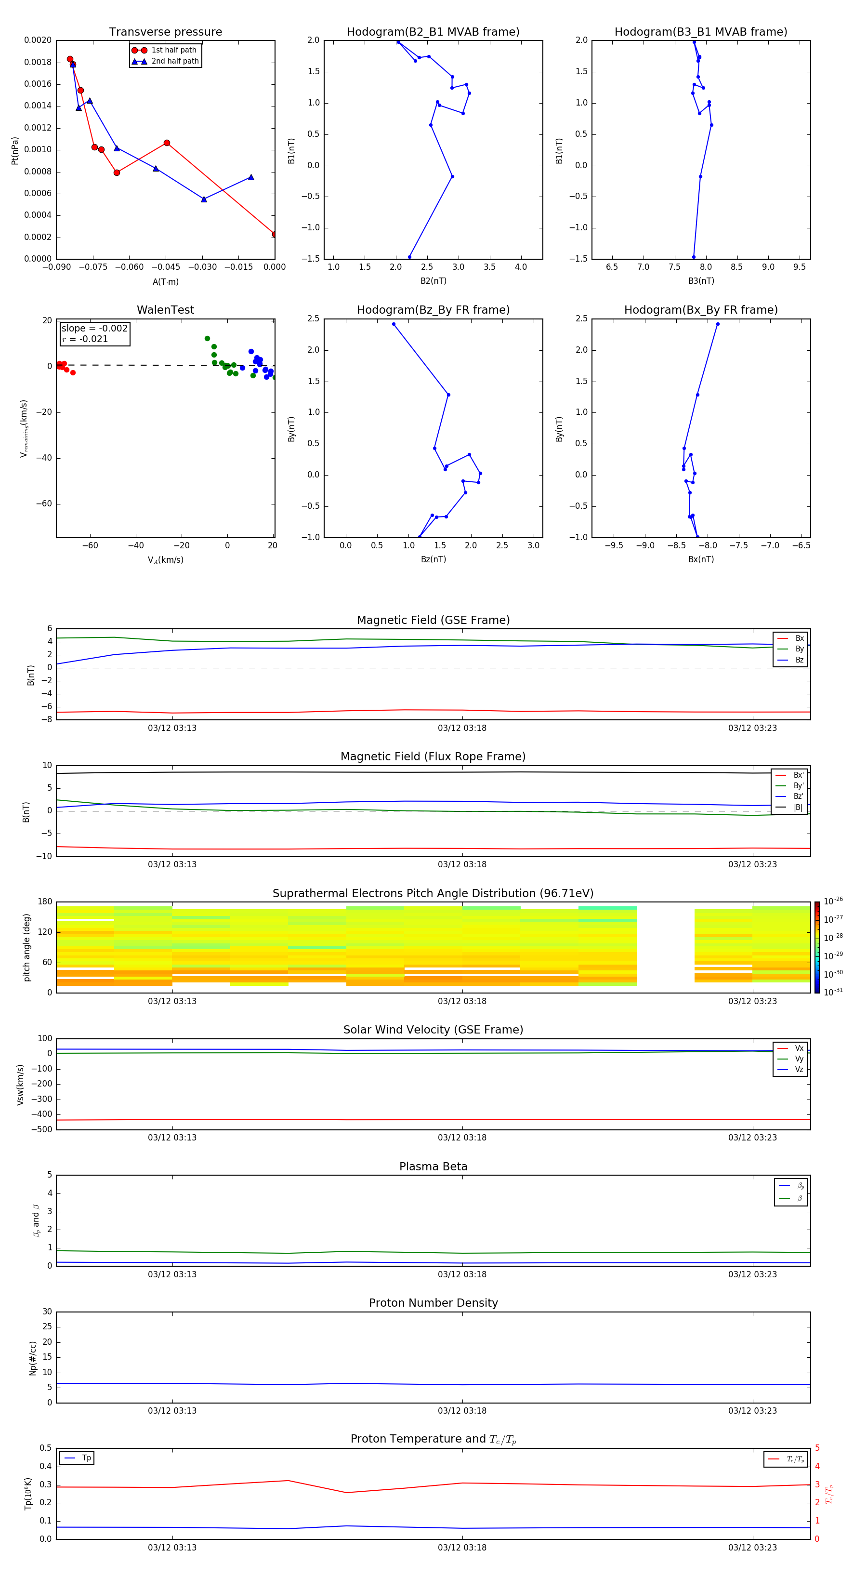The image size is (867, 1590).
Task: Click the "βp and β" y-axis label
Action: point(36,1220)
